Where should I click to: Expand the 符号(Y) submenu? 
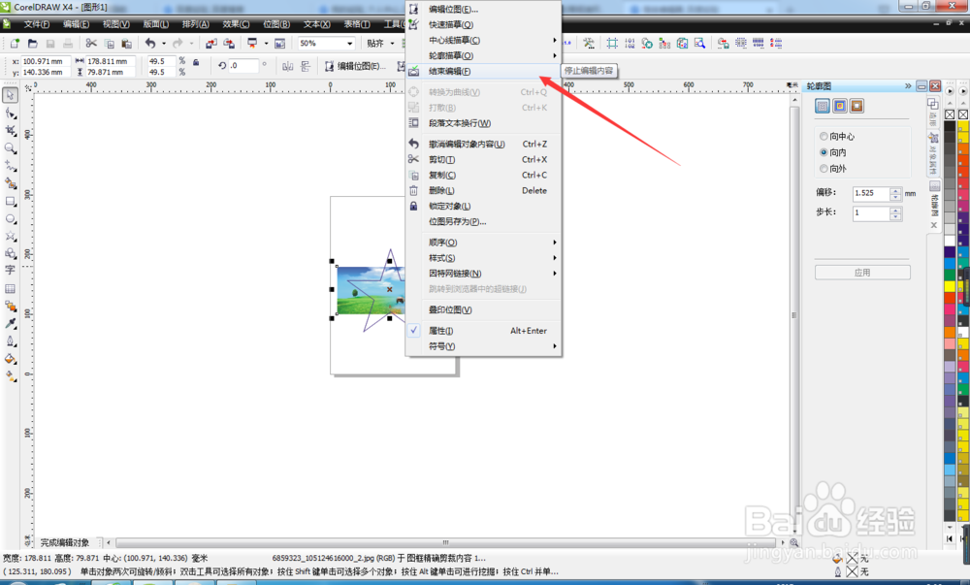483,346
